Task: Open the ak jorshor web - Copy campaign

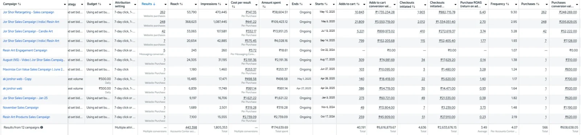Action: pyautogui.click(x=17, y=79)
